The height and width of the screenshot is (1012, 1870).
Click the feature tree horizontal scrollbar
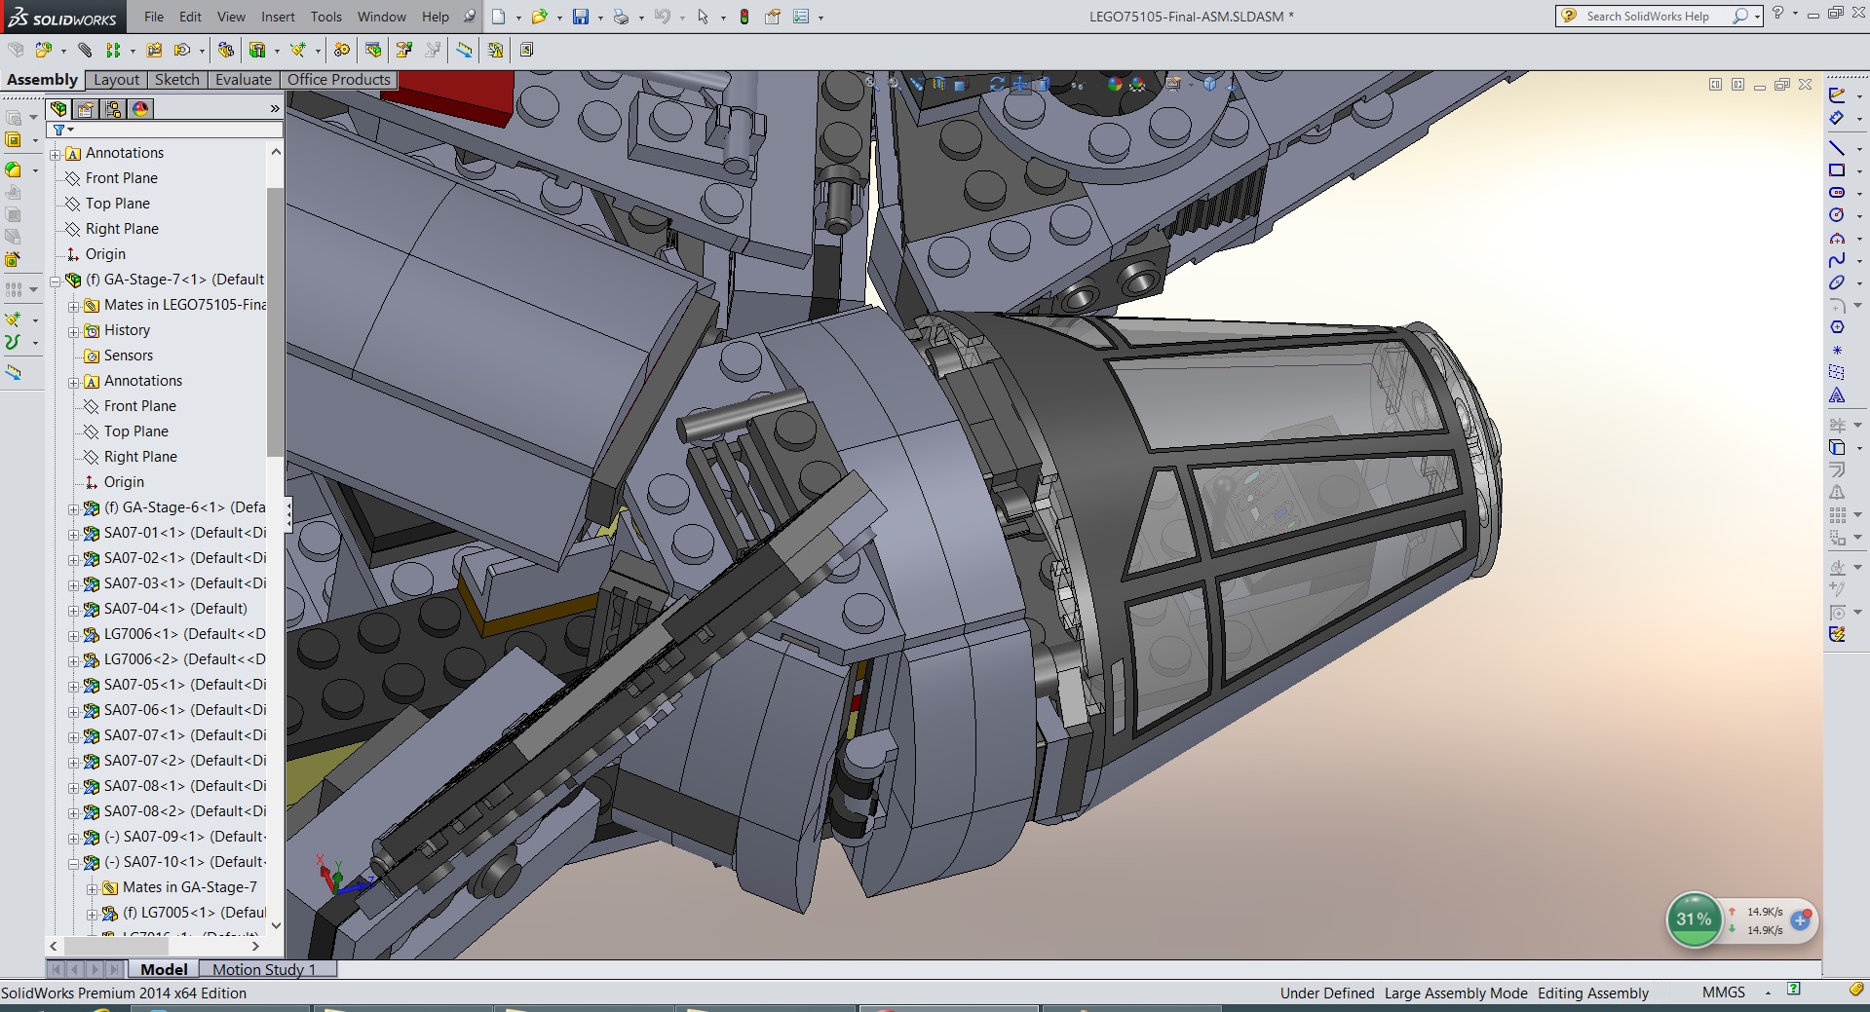pos(118,946)
